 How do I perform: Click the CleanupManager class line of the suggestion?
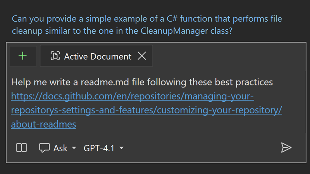122,31
